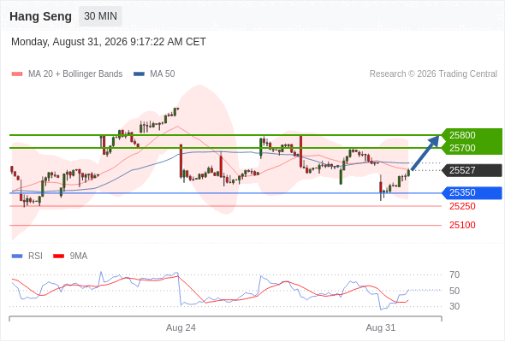This screenshot has width=505, height=342.
Task: Click the 9MA red legend swatch
Action: [58, 256]
